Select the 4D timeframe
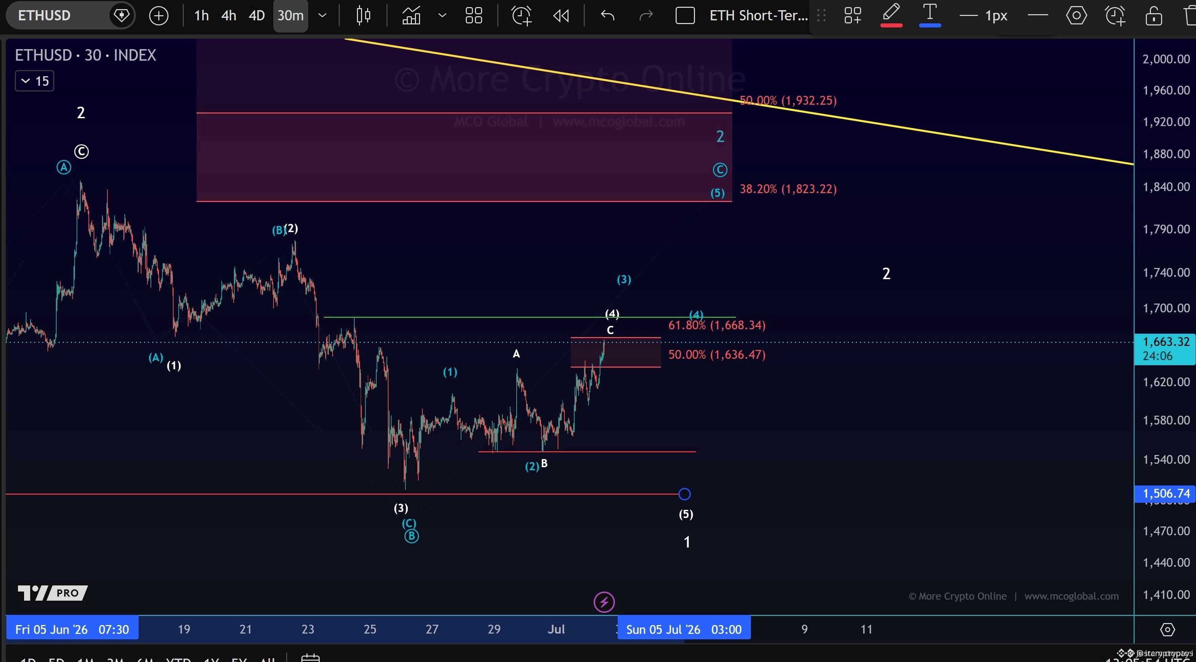Viewport: 1196px width, 662px height. (x=256, y=16)
